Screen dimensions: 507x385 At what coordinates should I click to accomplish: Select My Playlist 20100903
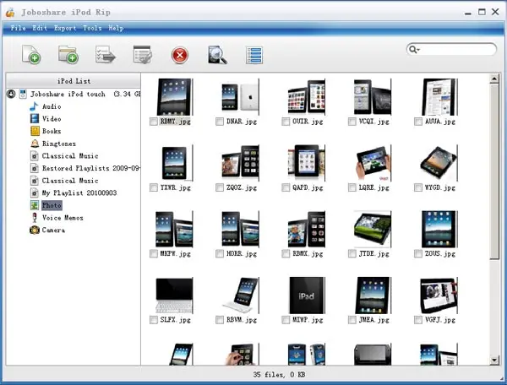79,192
